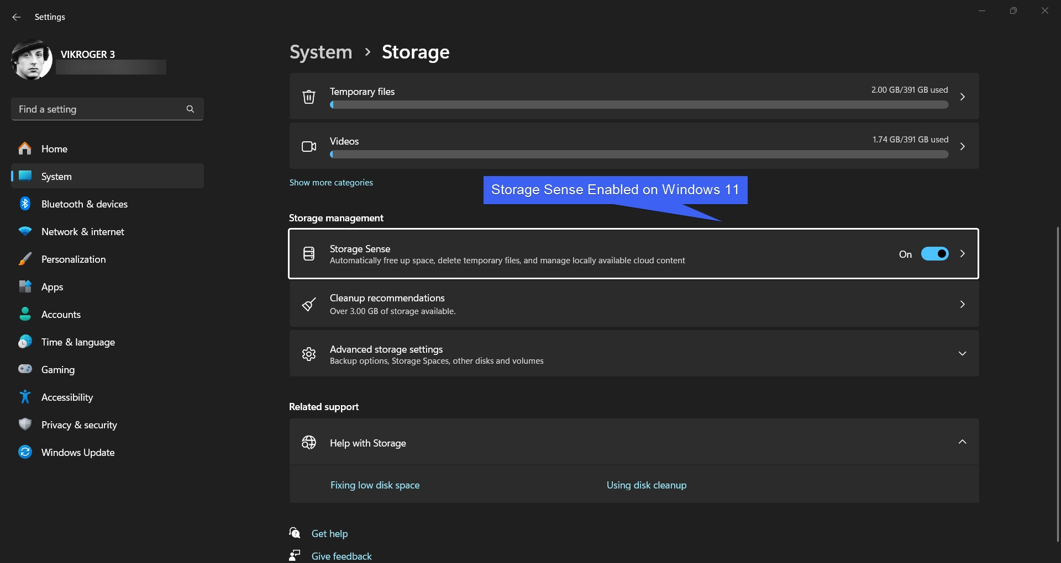Open Videos storage details chevron
Image resolution: width=1061 pixels, height=563 pixels.
(x=962, y=146)
